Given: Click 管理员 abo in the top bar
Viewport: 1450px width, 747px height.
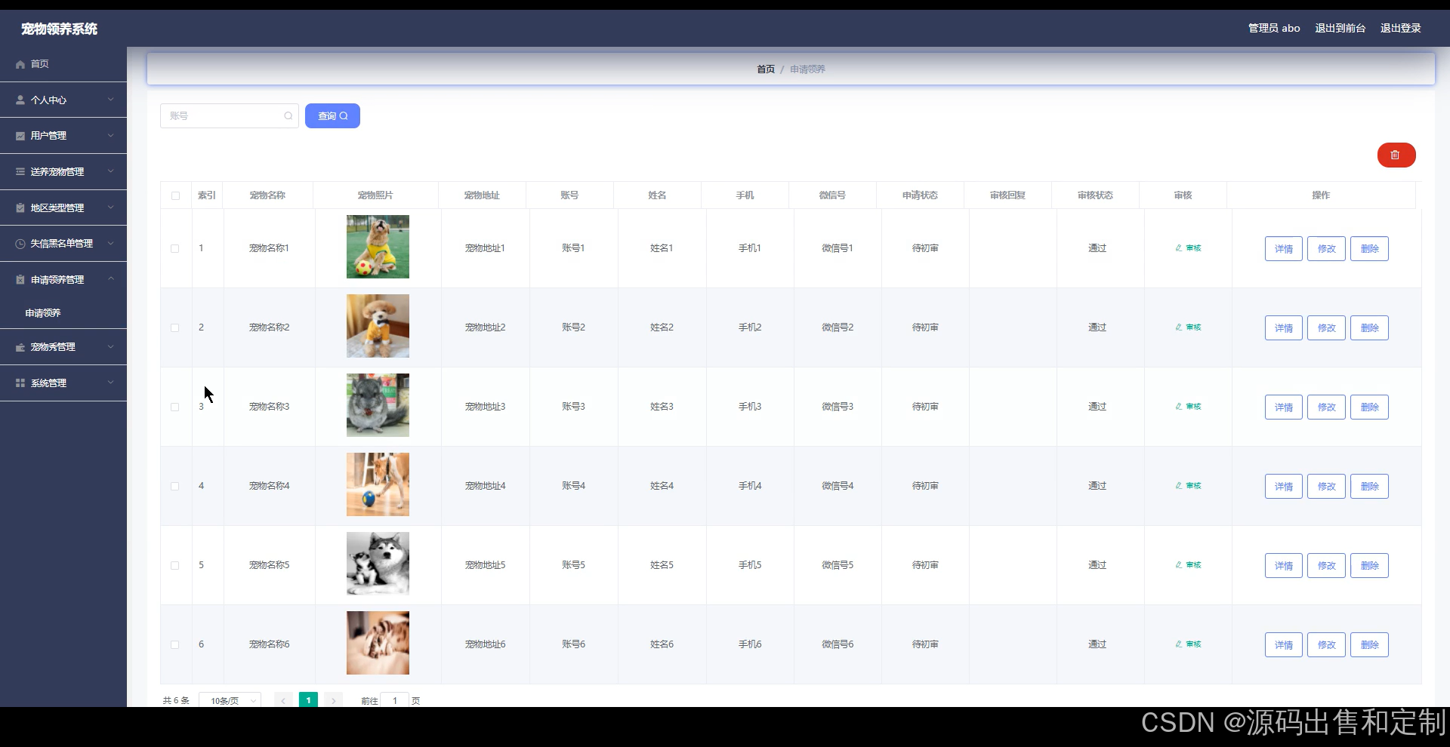Looking at the screenshot, I should [x=1274, y=28].
